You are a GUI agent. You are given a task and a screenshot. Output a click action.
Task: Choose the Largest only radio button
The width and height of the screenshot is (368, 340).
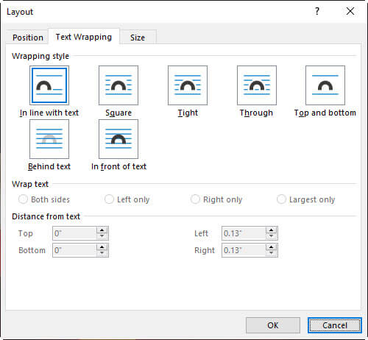click(x=281, y=199)
